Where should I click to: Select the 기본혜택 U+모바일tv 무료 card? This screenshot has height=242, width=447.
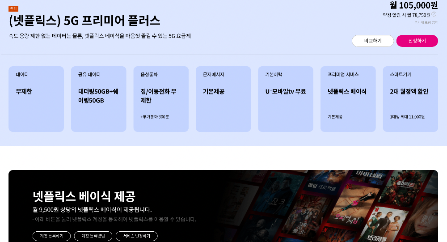[x=286, y=99]
